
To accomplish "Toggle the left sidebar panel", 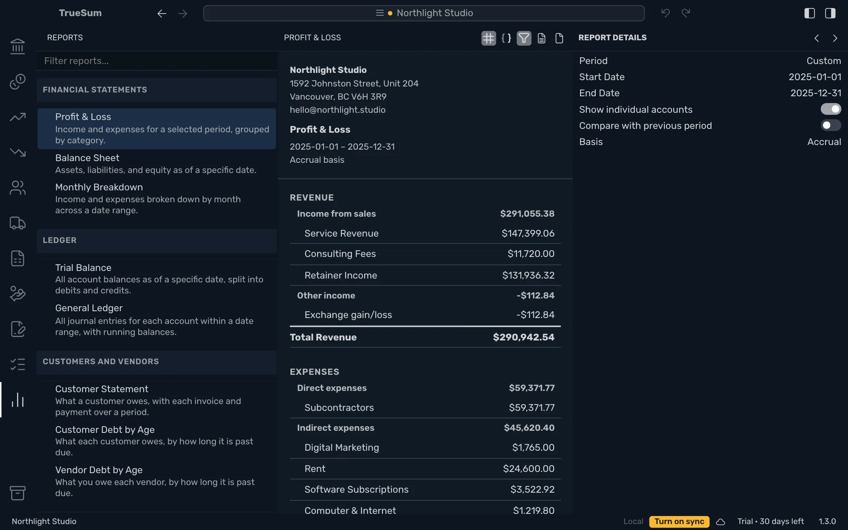I will (809, 13).
